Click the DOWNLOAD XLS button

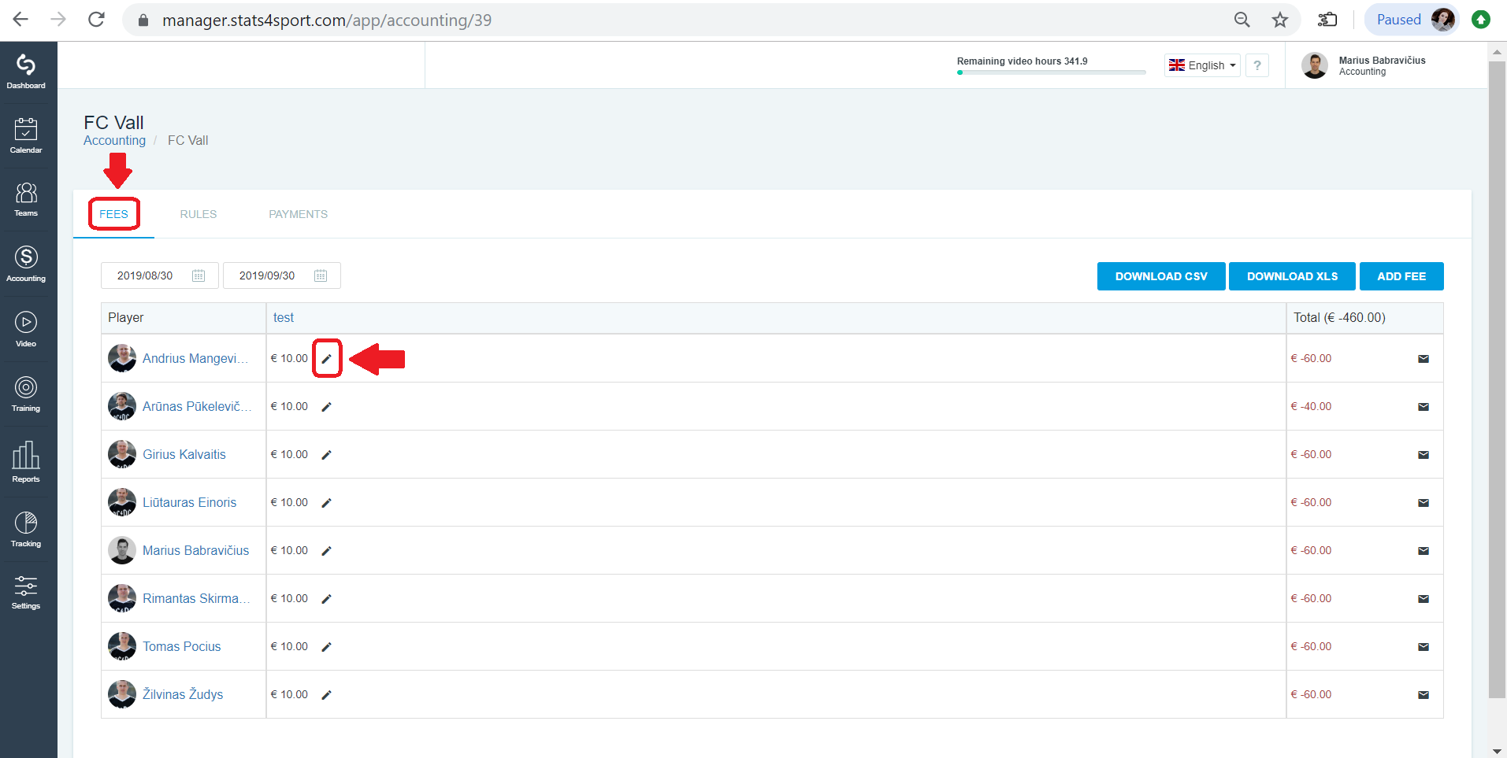[1292, 276]
